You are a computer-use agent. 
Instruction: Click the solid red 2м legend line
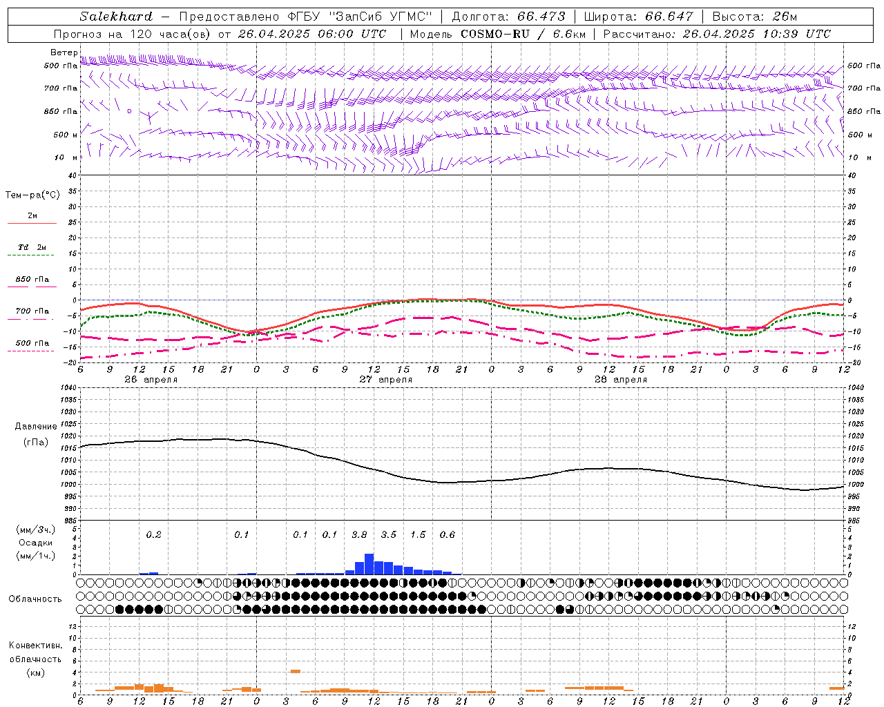32,223
